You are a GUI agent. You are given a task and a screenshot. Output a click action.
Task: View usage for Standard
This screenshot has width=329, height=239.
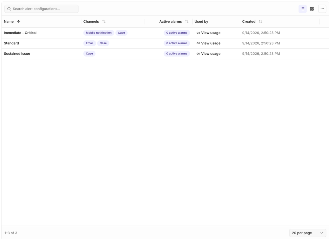[x=209, y=43]
